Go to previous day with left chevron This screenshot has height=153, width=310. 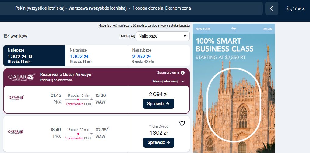[x=272, y=8]
